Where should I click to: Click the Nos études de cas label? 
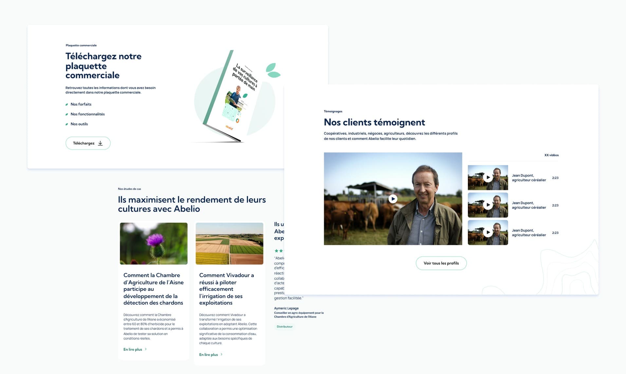point(129,189)
